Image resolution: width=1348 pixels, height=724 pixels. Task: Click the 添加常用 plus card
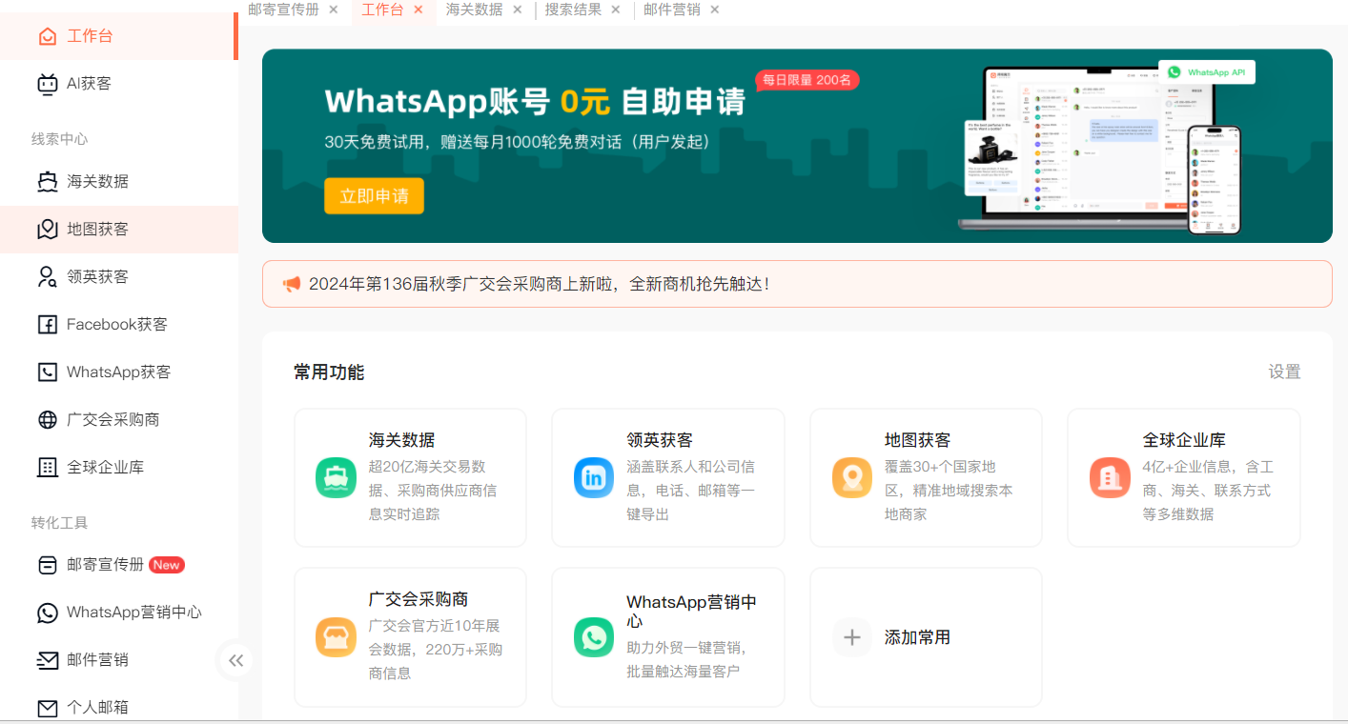[x=925, y=637]
